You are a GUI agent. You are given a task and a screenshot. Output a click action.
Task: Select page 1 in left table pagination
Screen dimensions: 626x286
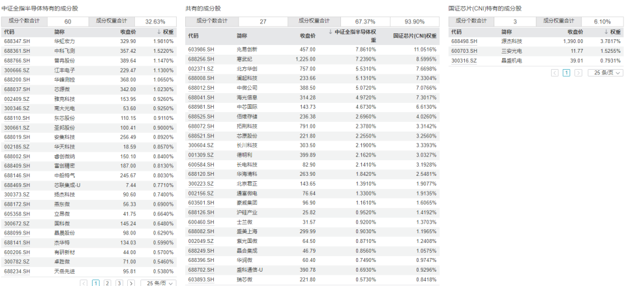pos(96,283)
